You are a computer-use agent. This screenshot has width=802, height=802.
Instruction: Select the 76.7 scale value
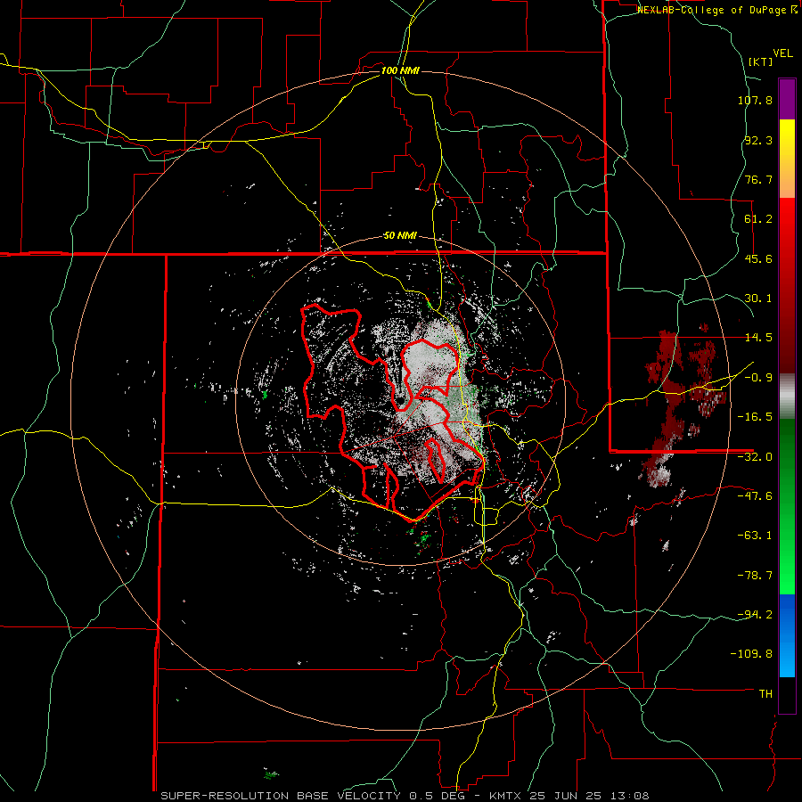coord(758,179)
